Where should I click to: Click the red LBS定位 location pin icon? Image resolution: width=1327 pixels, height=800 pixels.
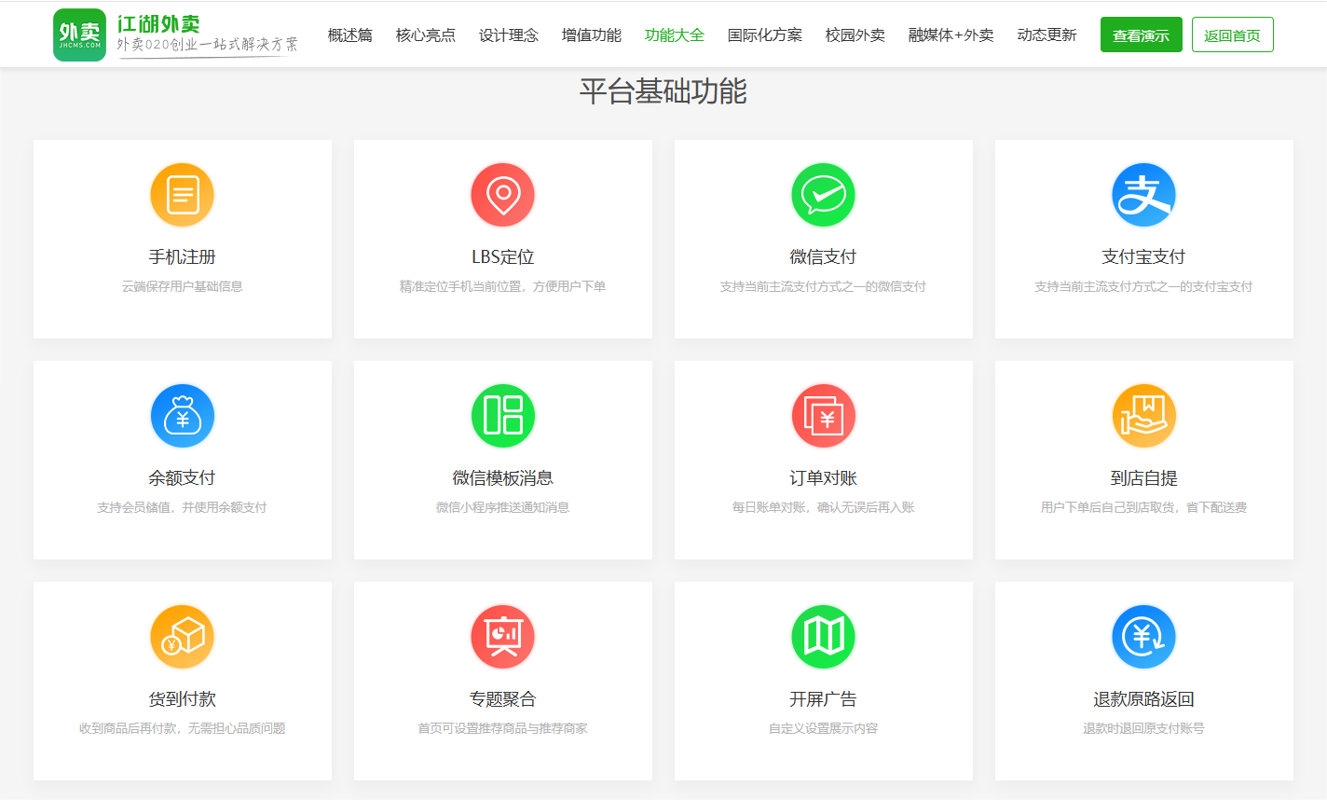point(503,195)
